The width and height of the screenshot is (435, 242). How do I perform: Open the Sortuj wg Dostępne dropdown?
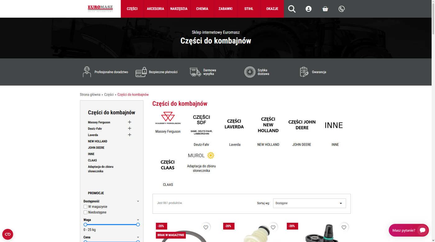(x=309, y=203)
